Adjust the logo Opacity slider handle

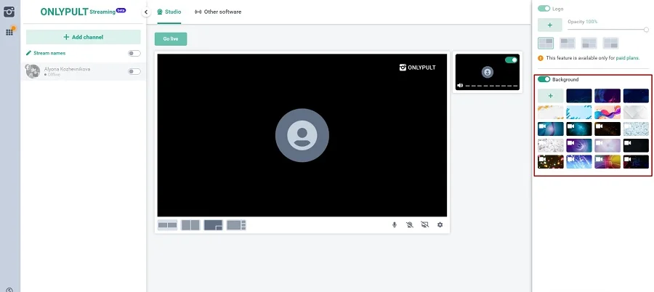646,29
